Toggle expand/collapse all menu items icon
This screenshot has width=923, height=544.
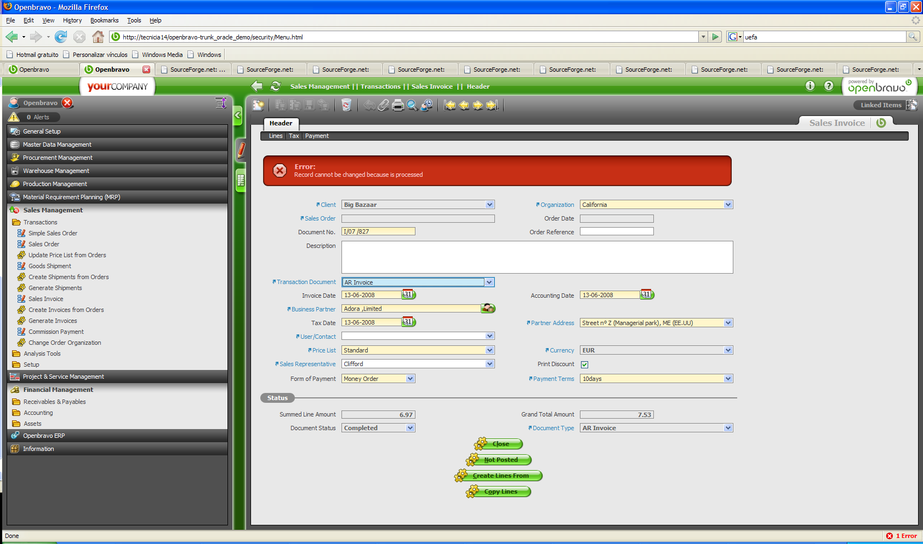[220, 103]
